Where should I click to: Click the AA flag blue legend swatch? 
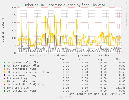4,66
